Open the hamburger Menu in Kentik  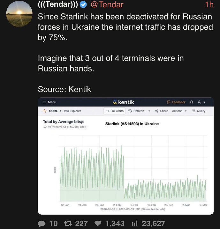click(49, 102)
